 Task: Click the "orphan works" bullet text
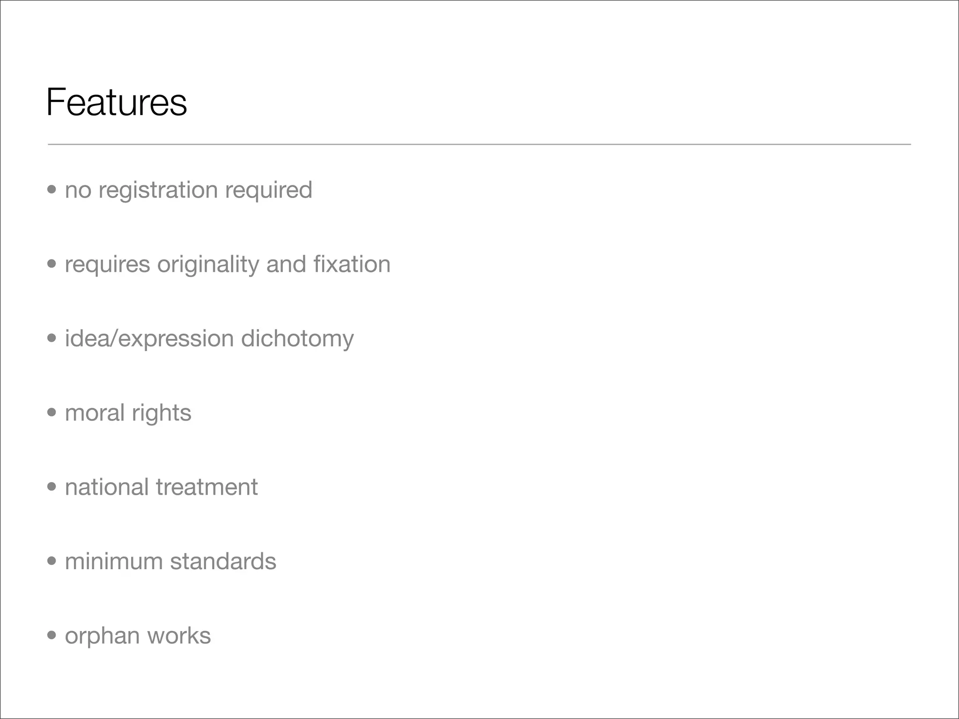tap(138, 636)
